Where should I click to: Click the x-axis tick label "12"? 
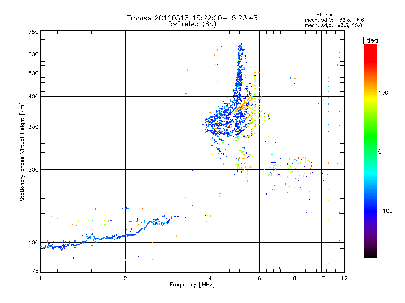(x=344, y=278)
